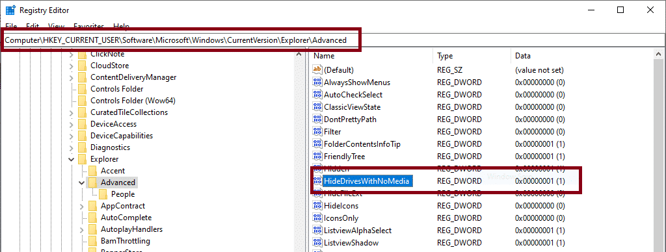Select the DeviceCapabilities tree label
666x252 pixels.
[x=122, y=136]
